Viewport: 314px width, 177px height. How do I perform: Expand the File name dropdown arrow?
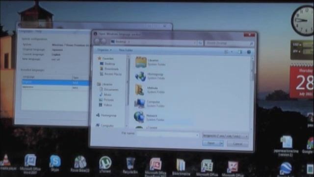(x=197, y=135)
